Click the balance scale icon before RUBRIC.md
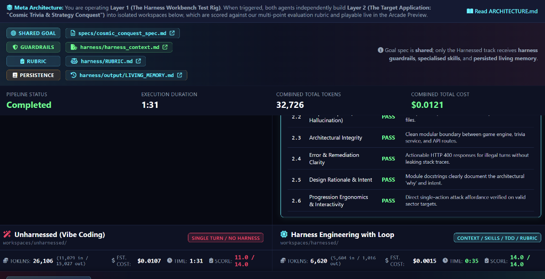Screen dimensions: 545x279 [x=74, y=61]
